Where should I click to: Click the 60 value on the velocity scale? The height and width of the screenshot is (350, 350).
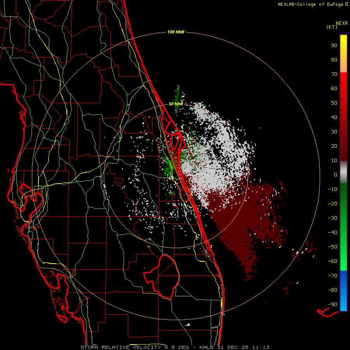[x=334, y=88]
